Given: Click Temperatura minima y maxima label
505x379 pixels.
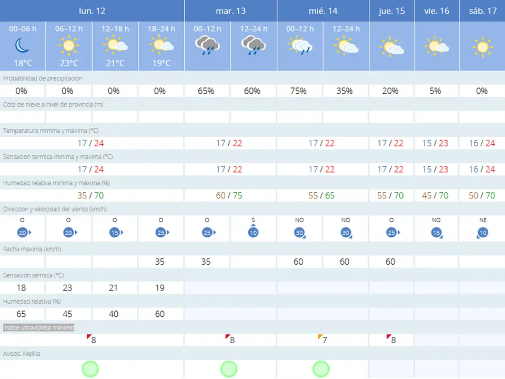Looking at the screenshot, I should 51,131.
